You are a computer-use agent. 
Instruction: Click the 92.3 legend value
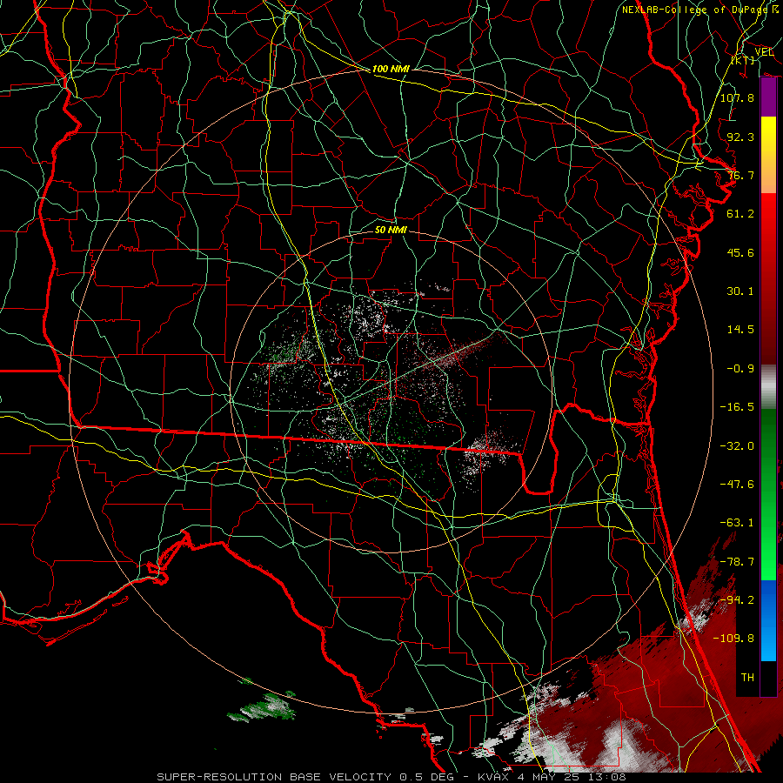[740, 137]
